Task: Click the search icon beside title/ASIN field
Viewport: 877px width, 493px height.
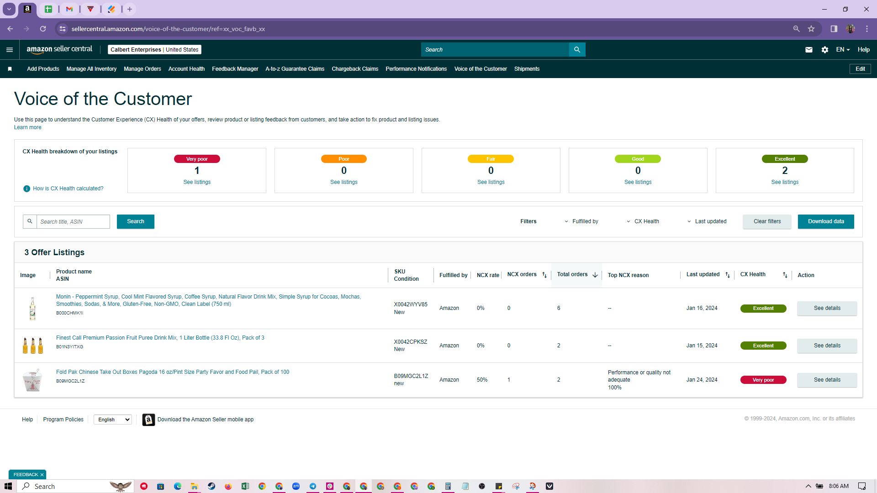Action: [30, 221]
